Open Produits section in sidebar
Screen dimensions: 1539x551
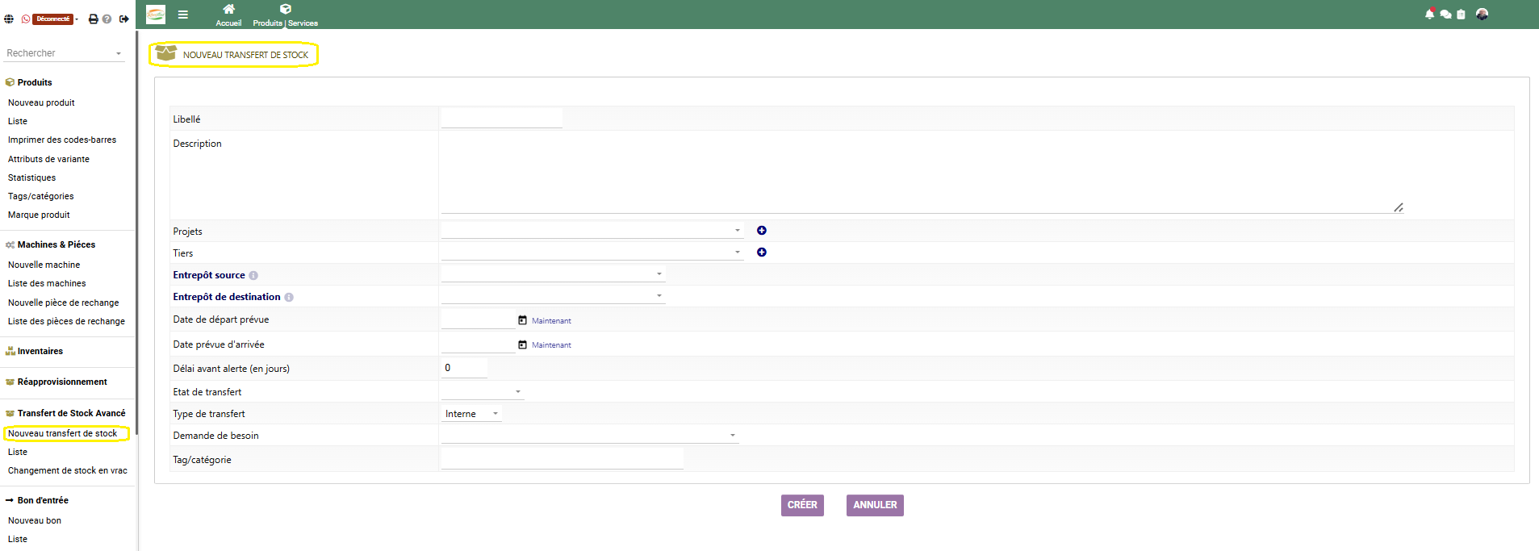click(x=35, y=82)
